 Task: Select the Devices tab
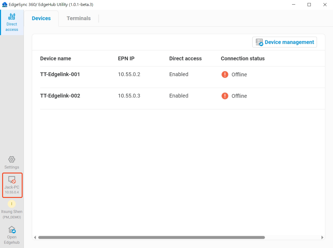point(41,18)
